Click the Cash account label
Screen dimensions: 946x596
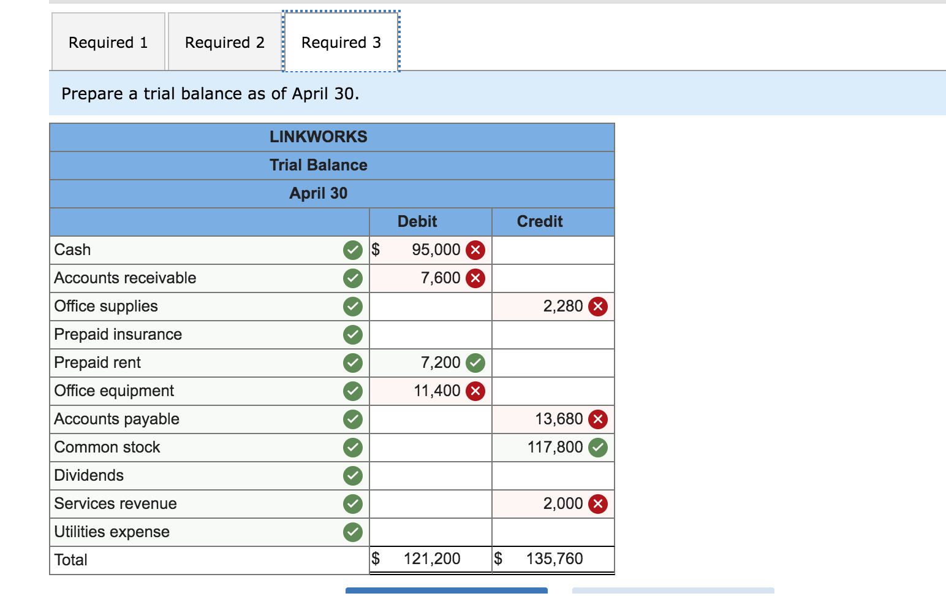click(72, 250)
